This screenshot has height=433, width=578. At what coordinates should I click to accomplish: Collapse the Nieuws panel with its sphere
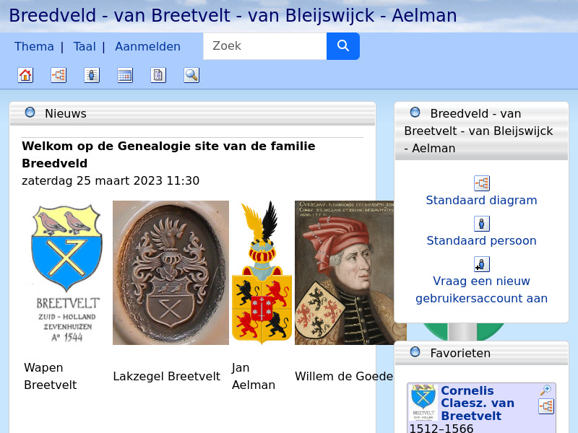tap(30, 113)
